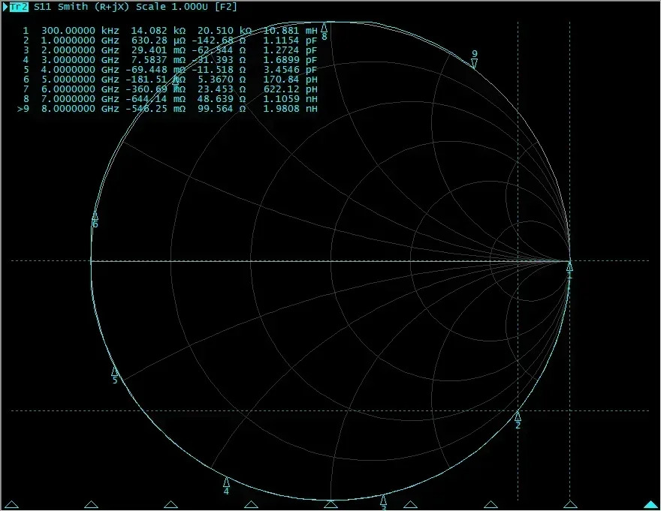Click marker 6 on the chart edge
Viewport: 661px width, 511px height.
(95, 215)
